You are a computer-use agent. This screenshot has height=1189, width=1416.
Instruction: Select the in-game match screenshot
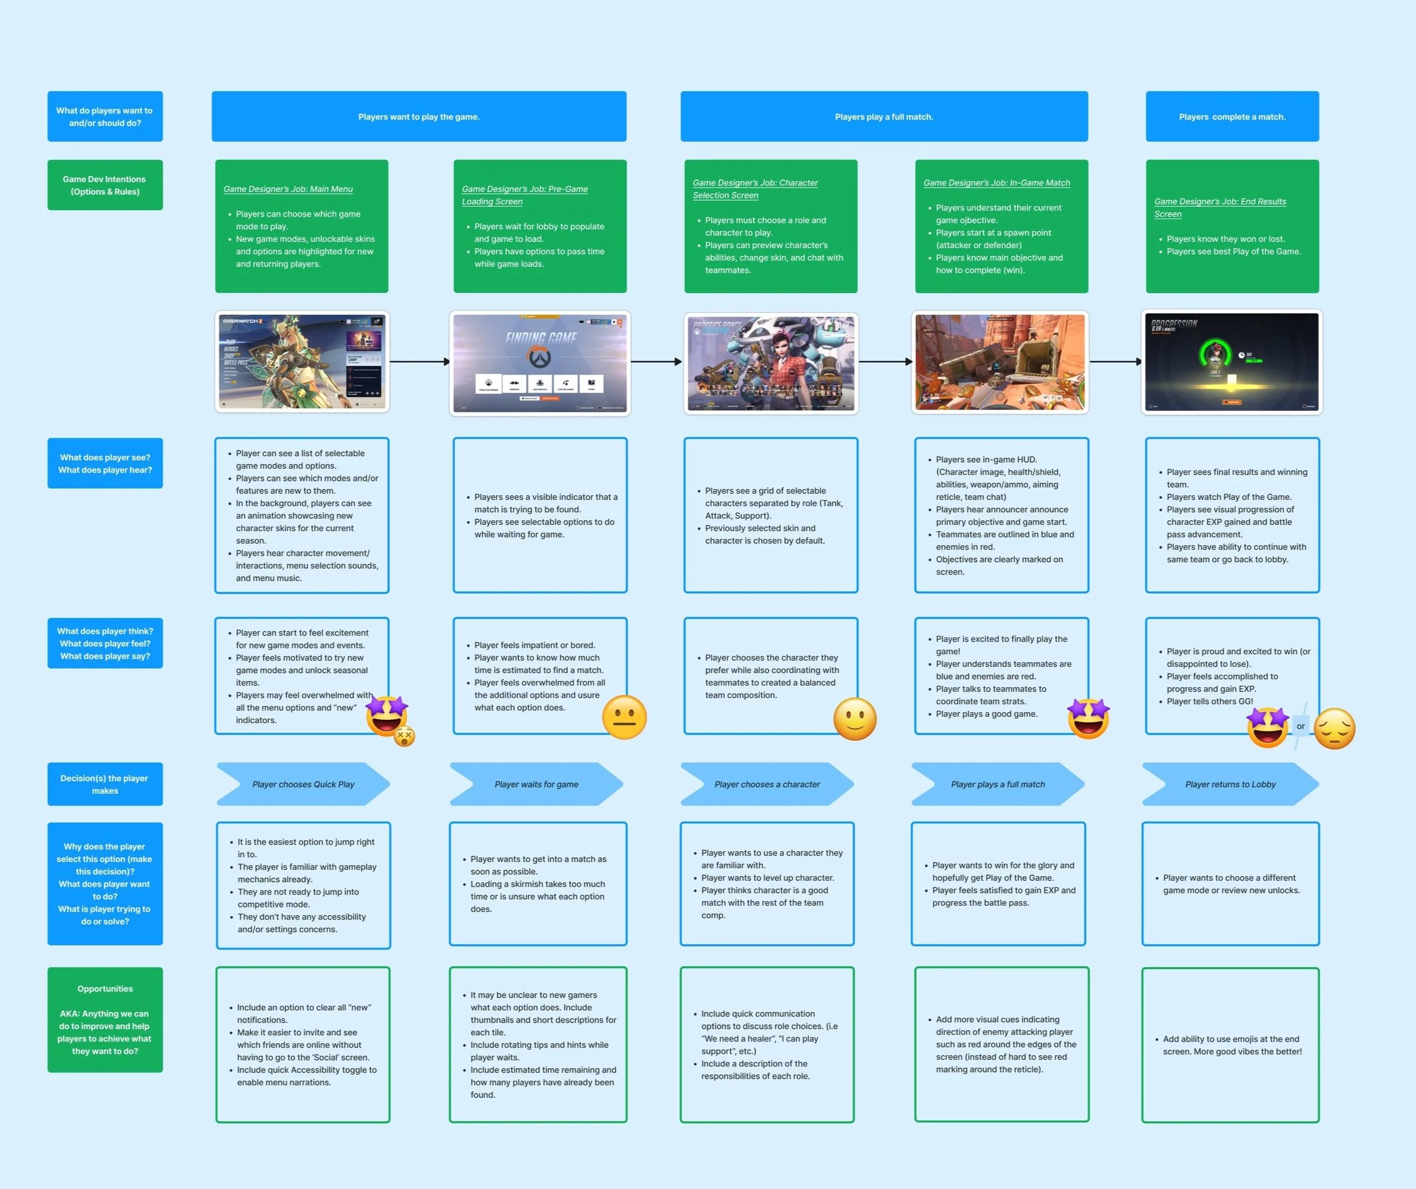coord(1000,362)
